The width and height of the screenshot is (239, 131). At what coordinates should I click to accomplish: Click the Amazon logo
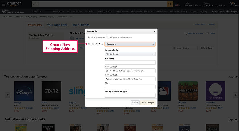14,4
